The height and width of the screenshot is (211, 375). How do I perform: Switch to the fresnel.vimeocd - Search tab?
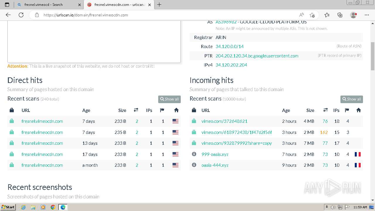pos(48,4)
